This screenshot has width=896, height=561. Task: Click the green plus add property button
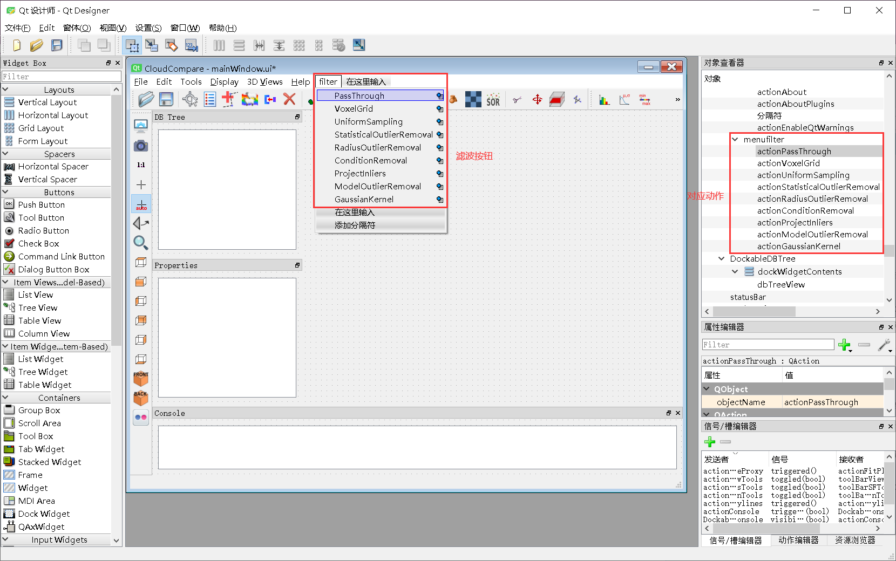tap(845, 345)
